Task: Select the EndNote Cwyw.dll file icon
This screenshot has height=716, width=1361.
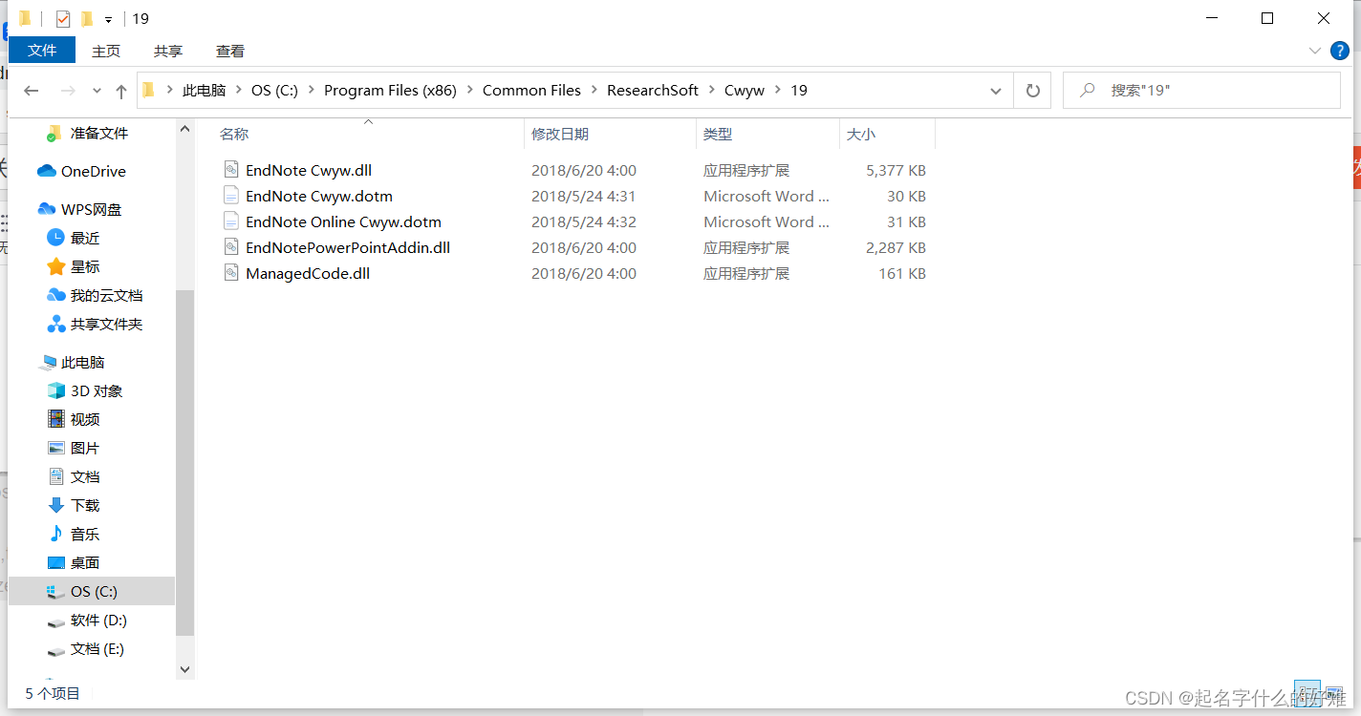Action: pos(230,170)
